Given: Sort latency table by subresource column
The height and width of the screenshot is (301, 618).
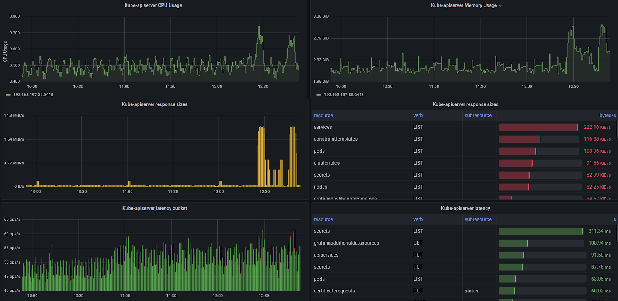Looking at the screenshot, I should pyautogui.click(x=478, y=219).
